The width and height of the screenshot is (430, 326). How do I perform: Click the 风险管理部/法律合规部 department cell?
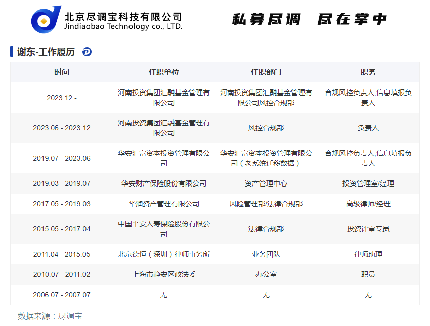[x=266, y=204]
